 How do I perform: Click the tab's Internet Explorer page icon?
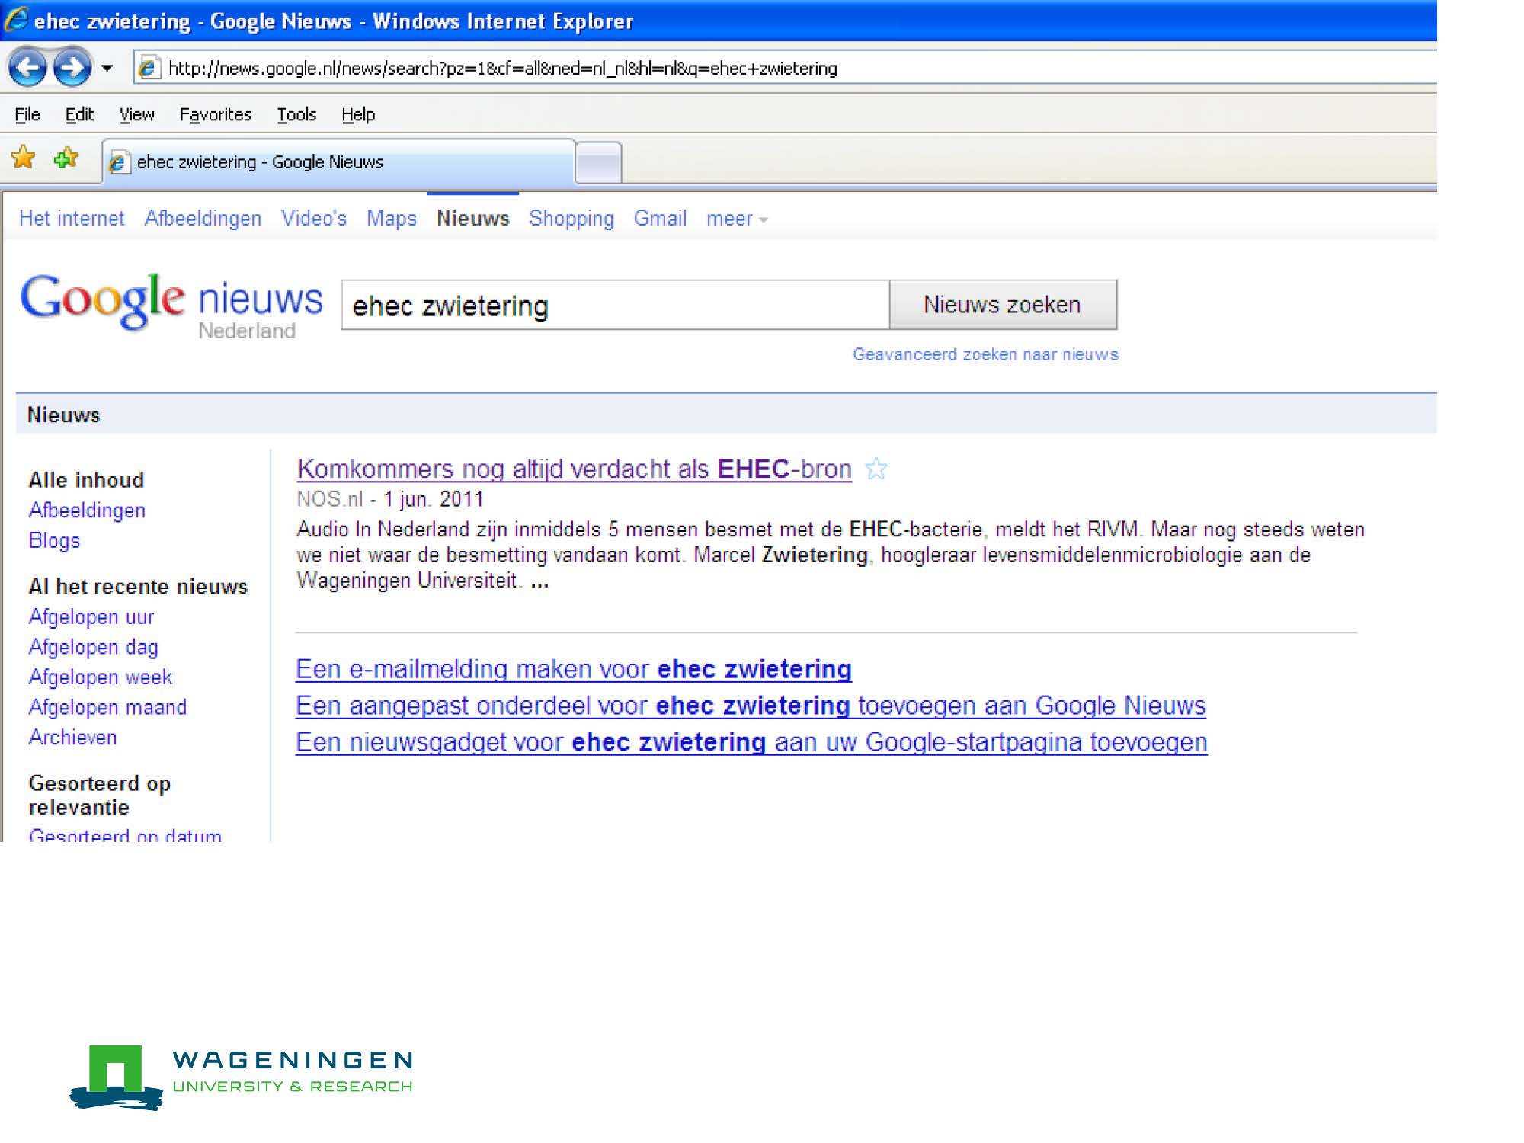point(118,162)
